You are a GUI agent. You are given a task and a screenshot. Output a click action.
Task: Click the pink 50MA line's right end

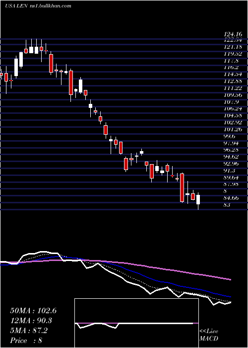(230, 279)
